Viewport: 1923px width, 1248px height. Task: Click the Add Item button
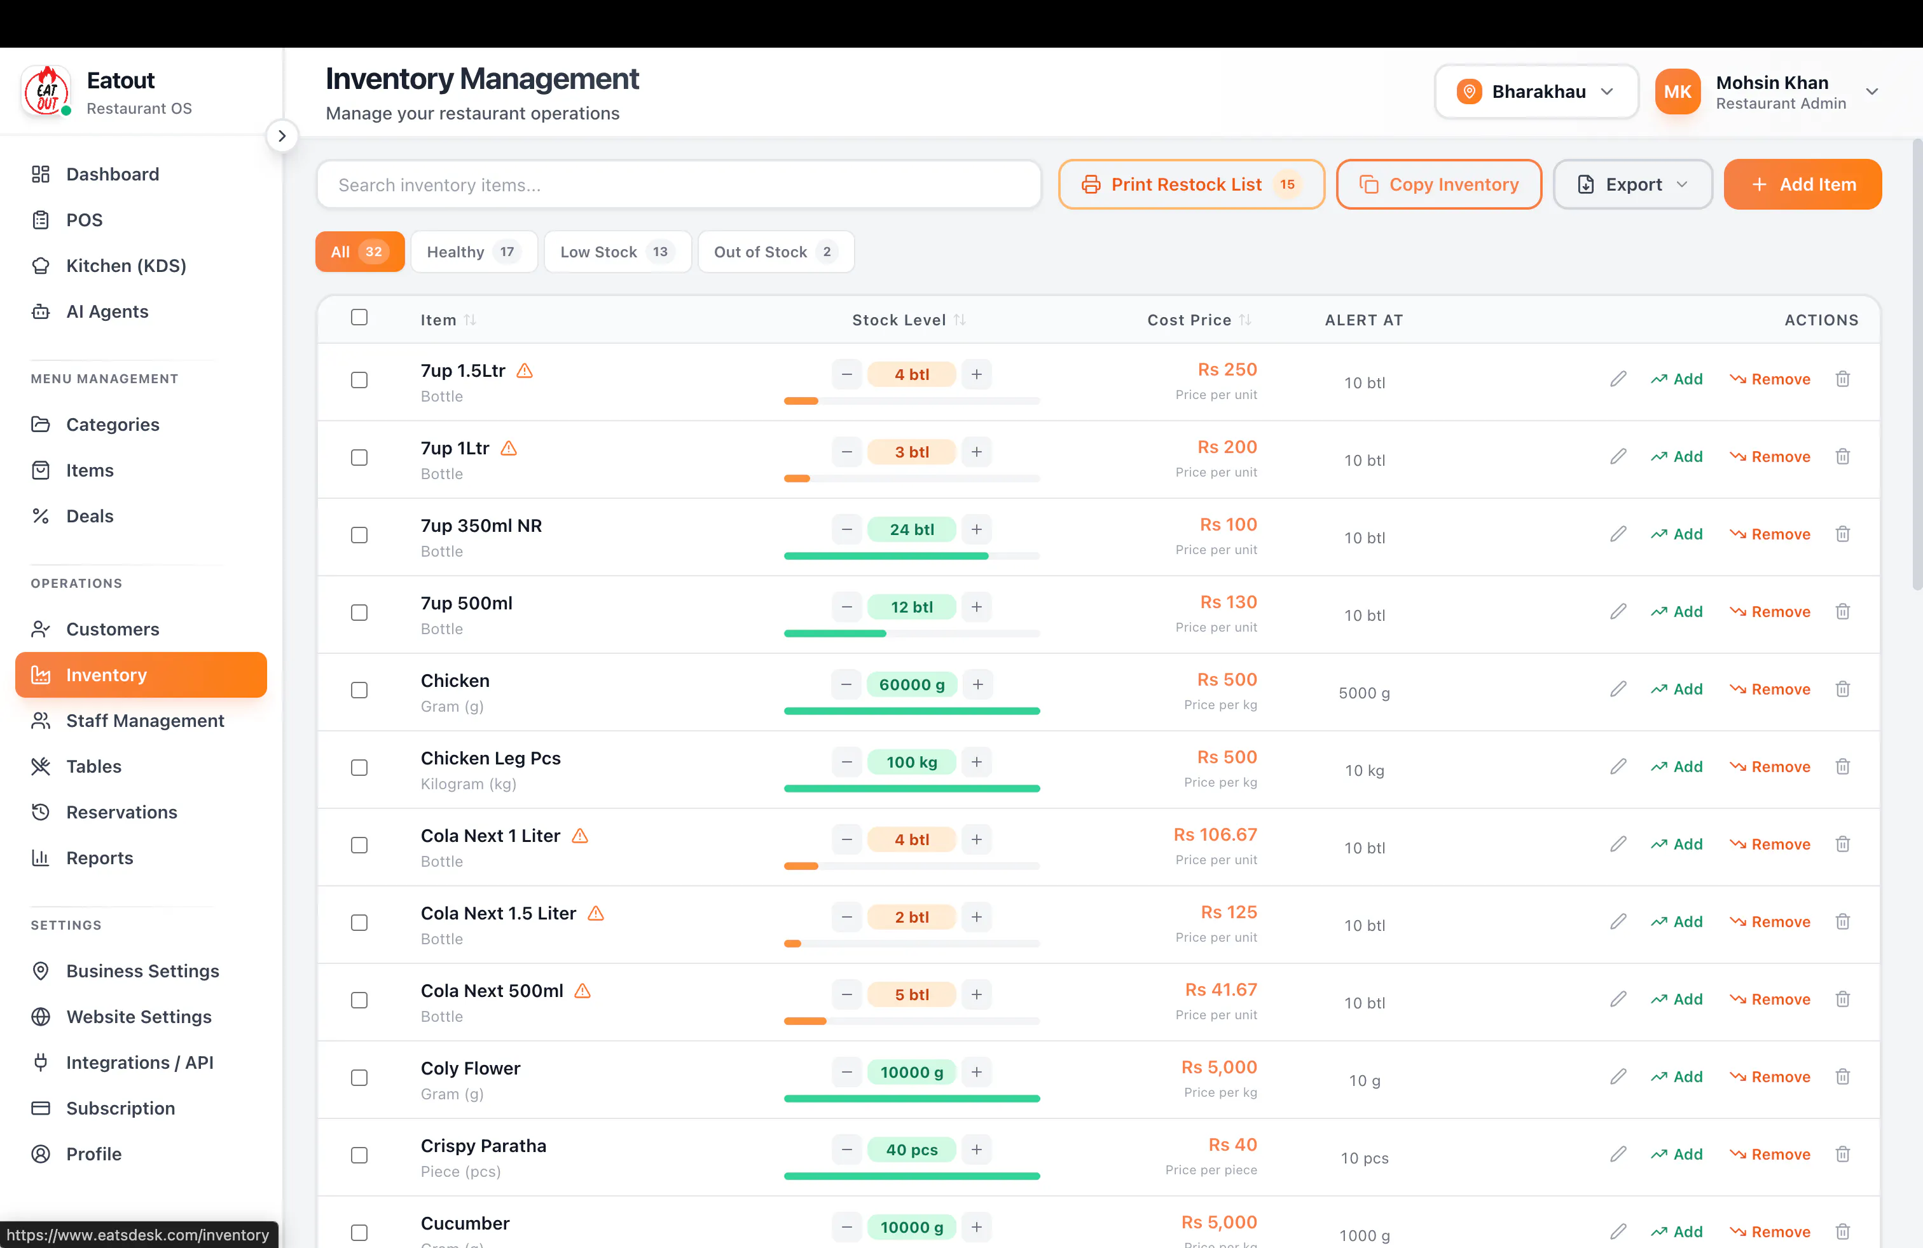click(x=1803, y=184)
